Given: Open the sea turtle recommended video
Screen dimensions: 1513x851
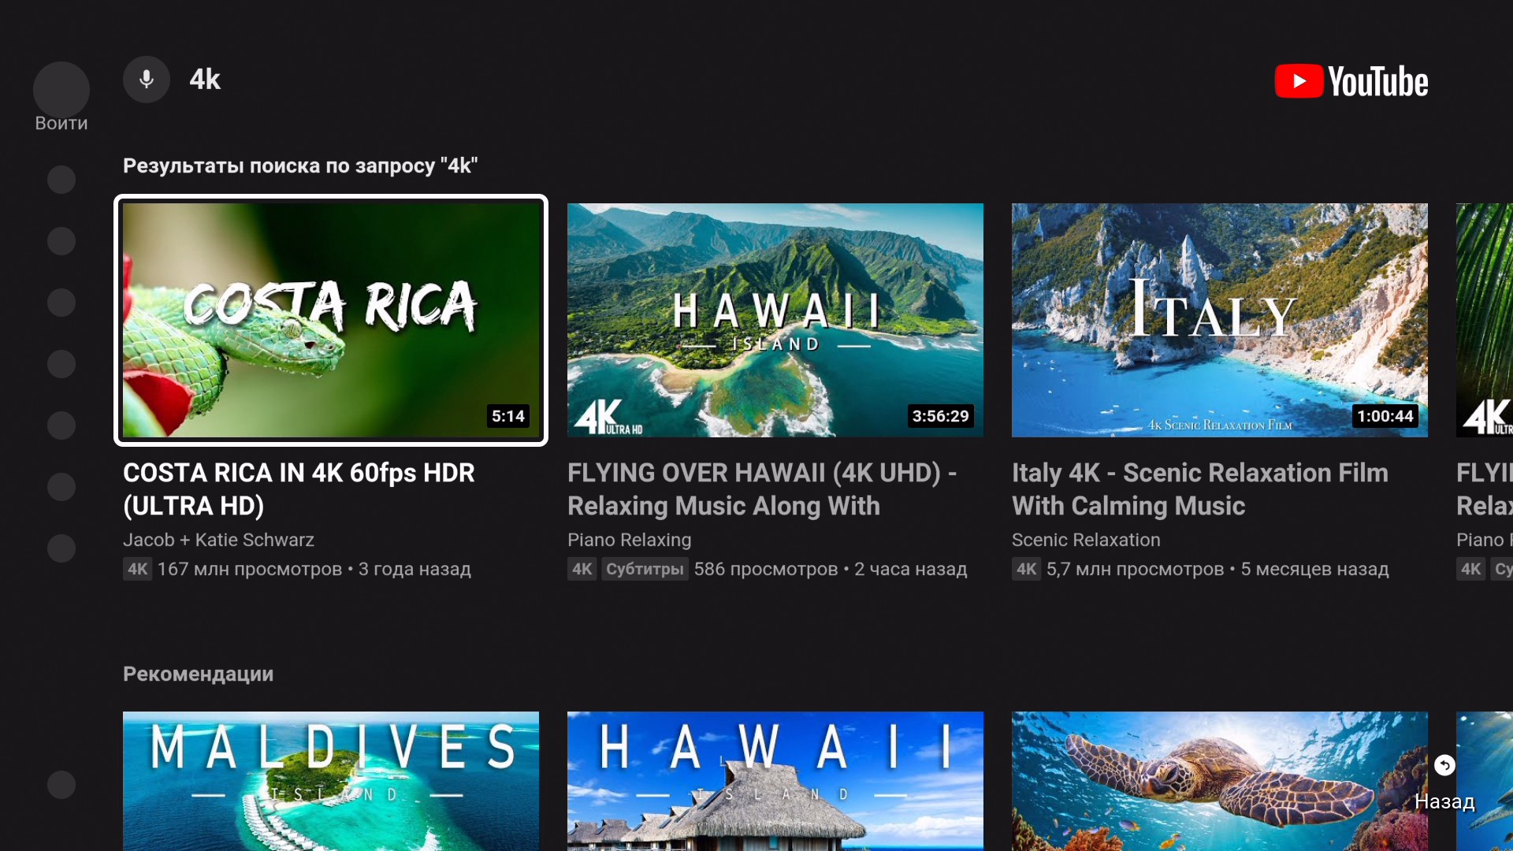Looking at the screenshot, I should pos(1219,780).
